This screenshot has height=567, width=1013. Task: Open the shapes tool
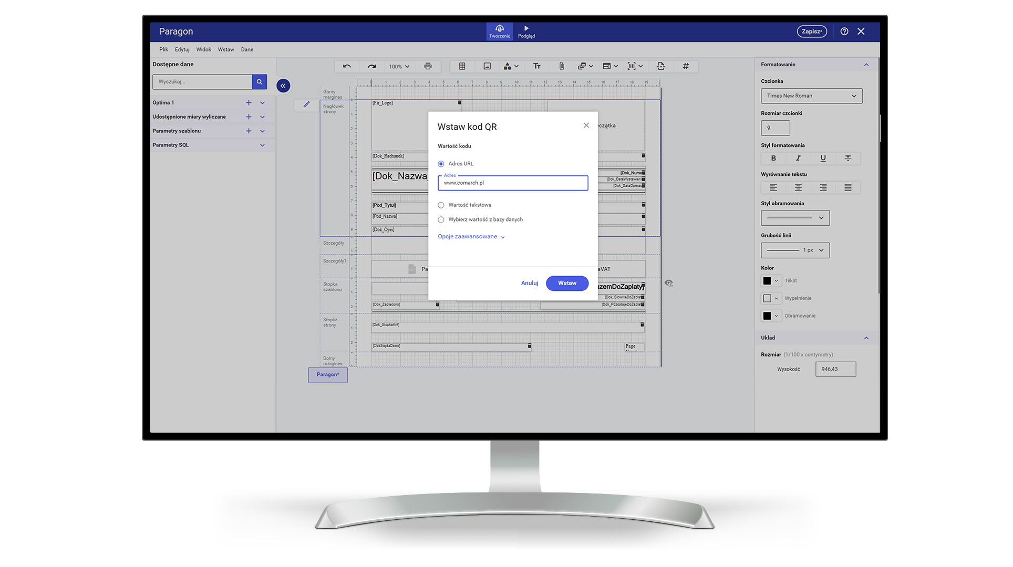pyautogui.click(x=511, y=66)
